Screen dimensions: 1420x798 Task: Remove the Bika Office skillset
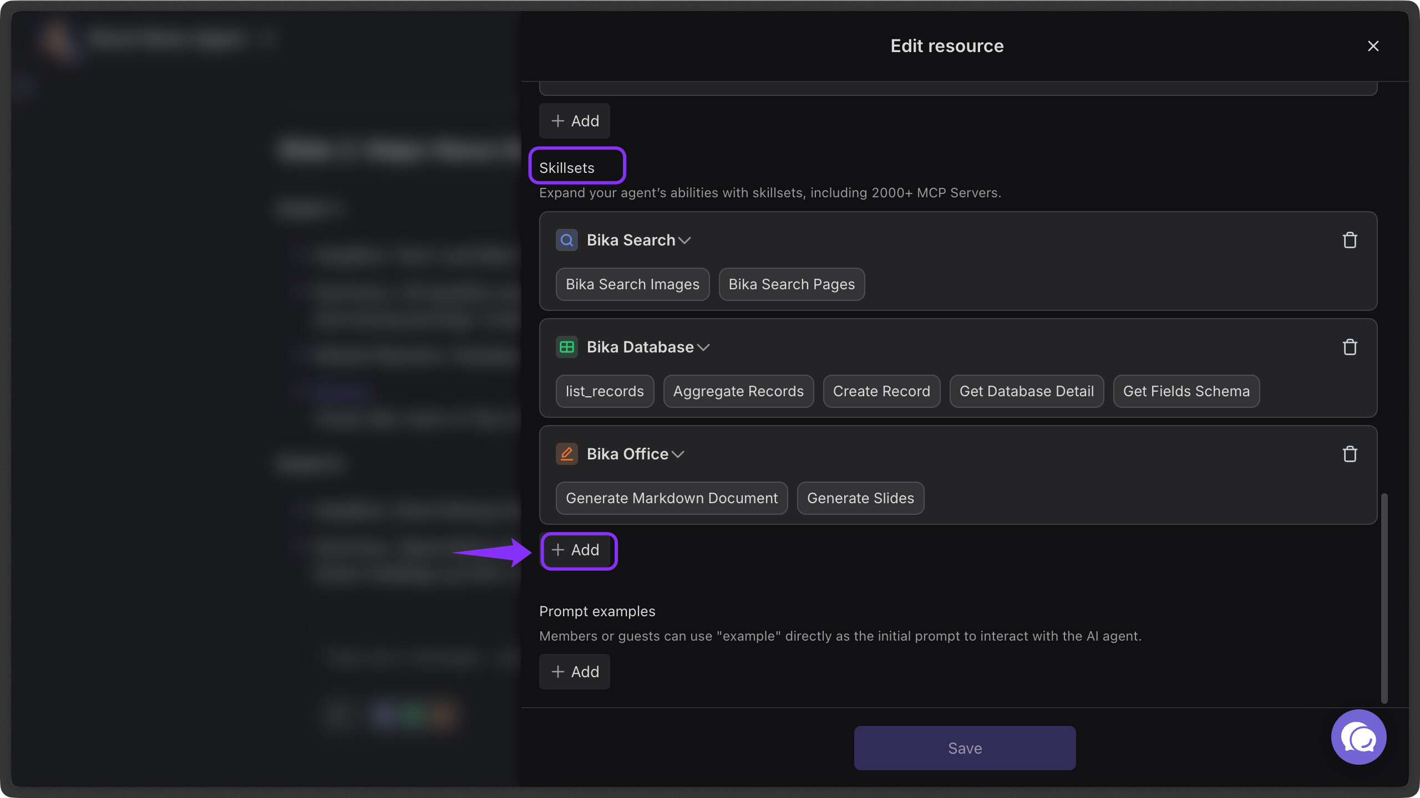tap(1350, 454)
